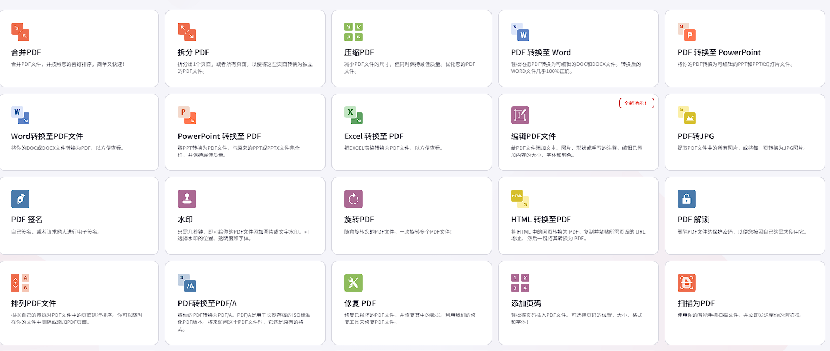This screenshot has width=830, height=351.
Task: Open the HTML 转换至PDF card title
Action: (541, 220)
